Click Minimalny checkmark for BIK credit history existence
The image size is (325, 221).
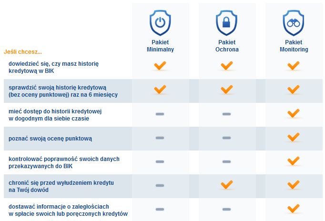pyautogui.click(x=160, y=65)
